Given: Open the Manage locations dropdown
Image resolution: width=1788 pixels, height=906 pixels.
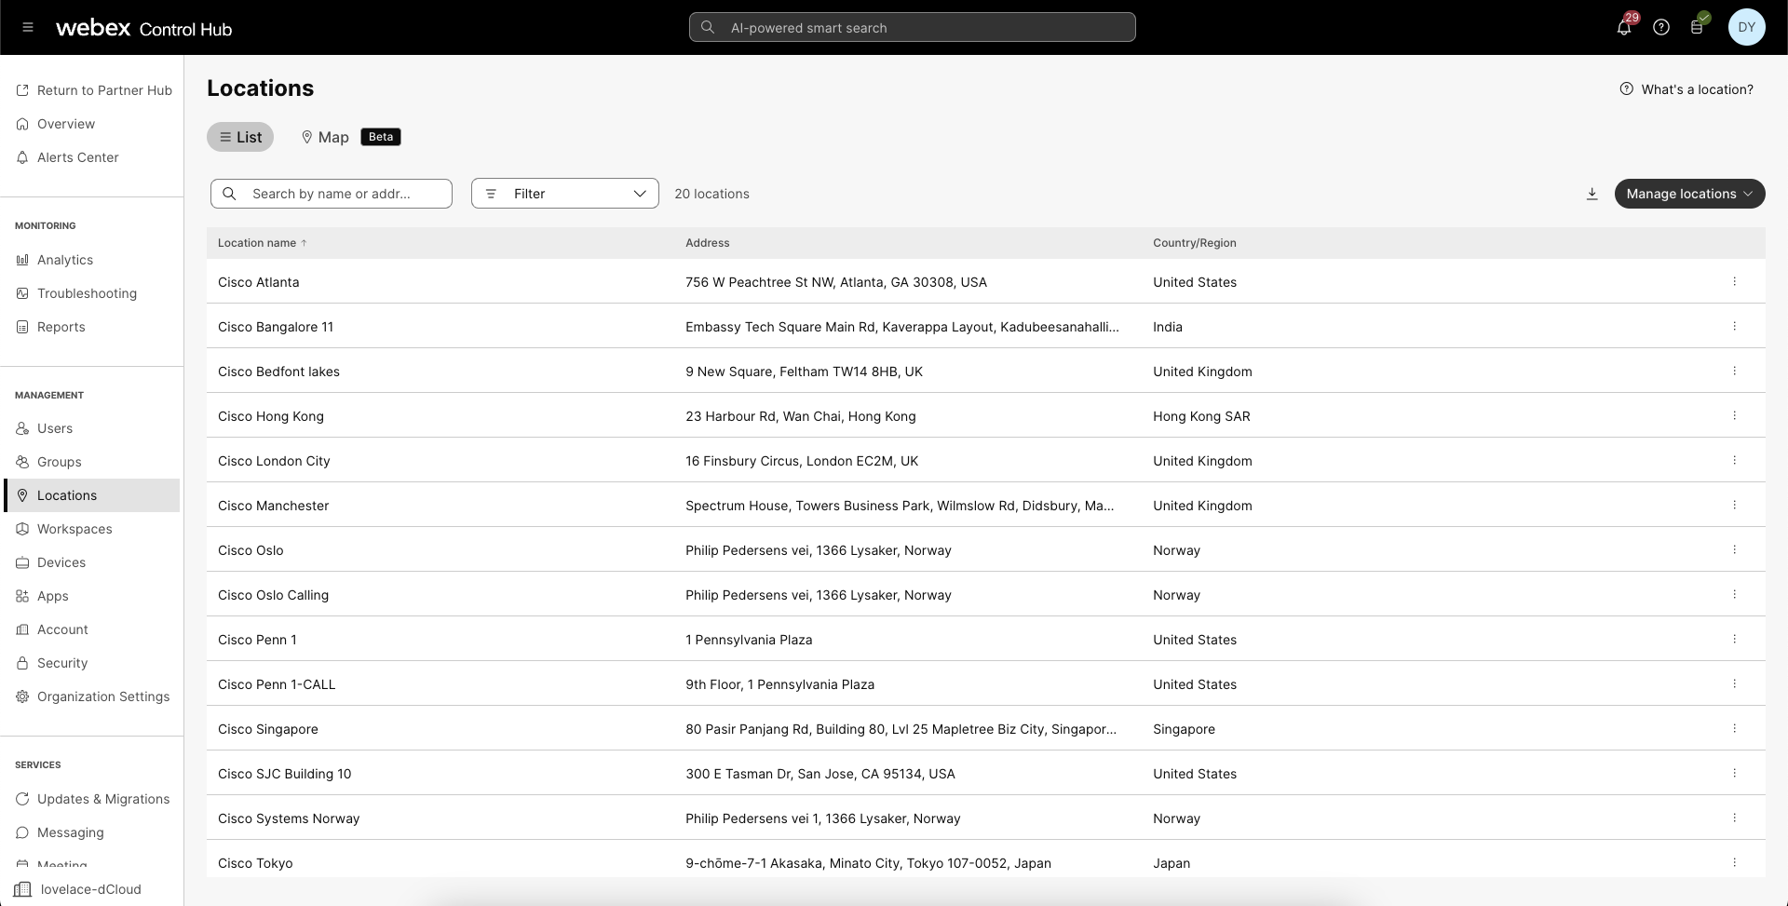Looking at the screenshot, I should 1689,194.
